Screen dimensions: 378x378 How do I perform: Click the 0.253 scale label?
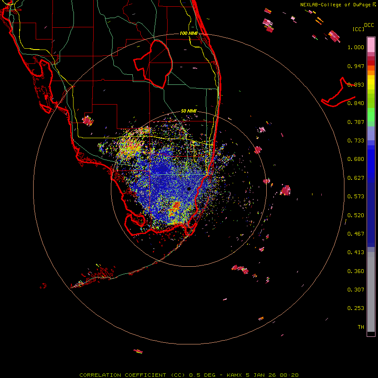[356, 308]
